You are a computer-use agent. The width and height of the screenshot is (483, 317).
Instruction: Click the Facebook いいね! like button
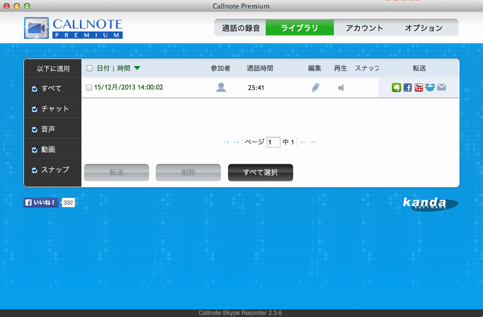tap(41, 203)
